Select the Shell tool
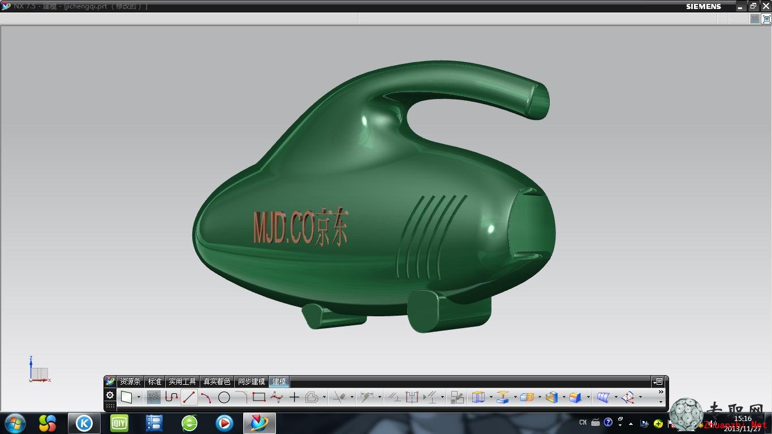The image size is (772, 434). (x=552, y=397)
